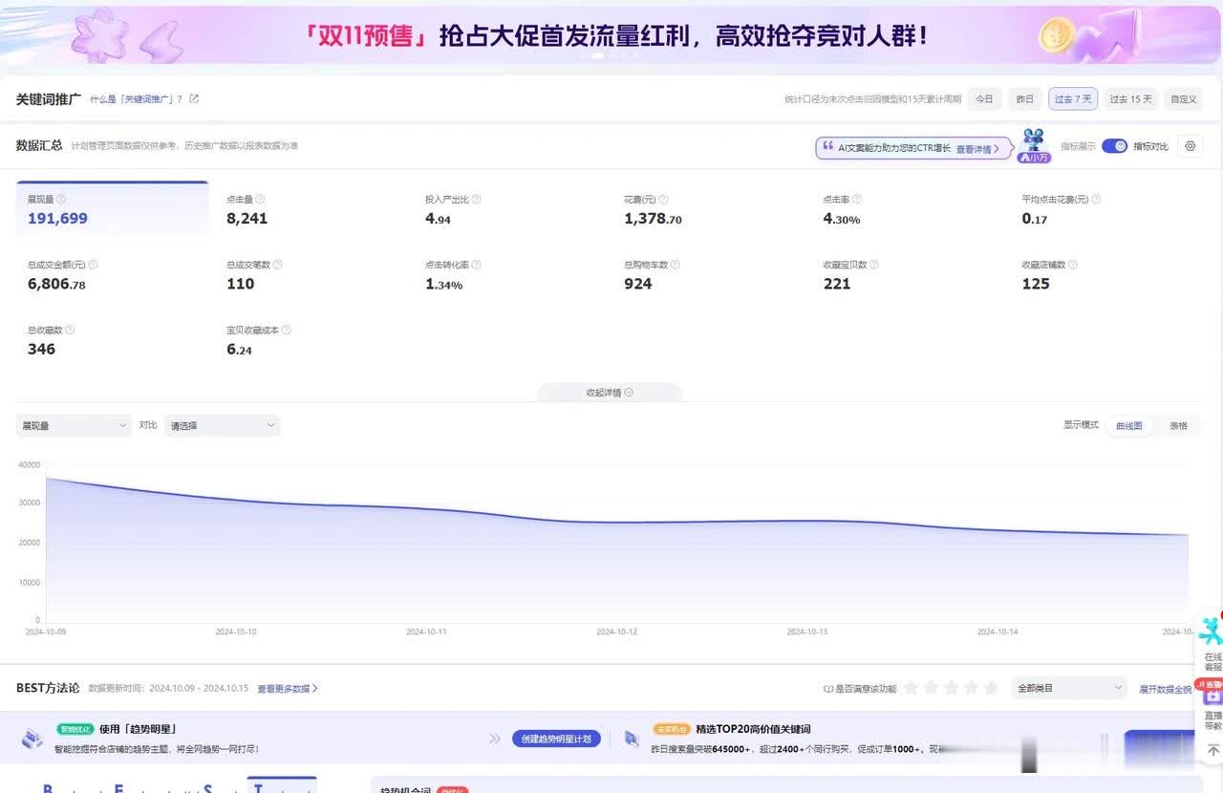Image resolution: width=1223 pixels, height=793 pixels.
Task: Open the 查看更多数据 link
Action: [x=288, y=688]
